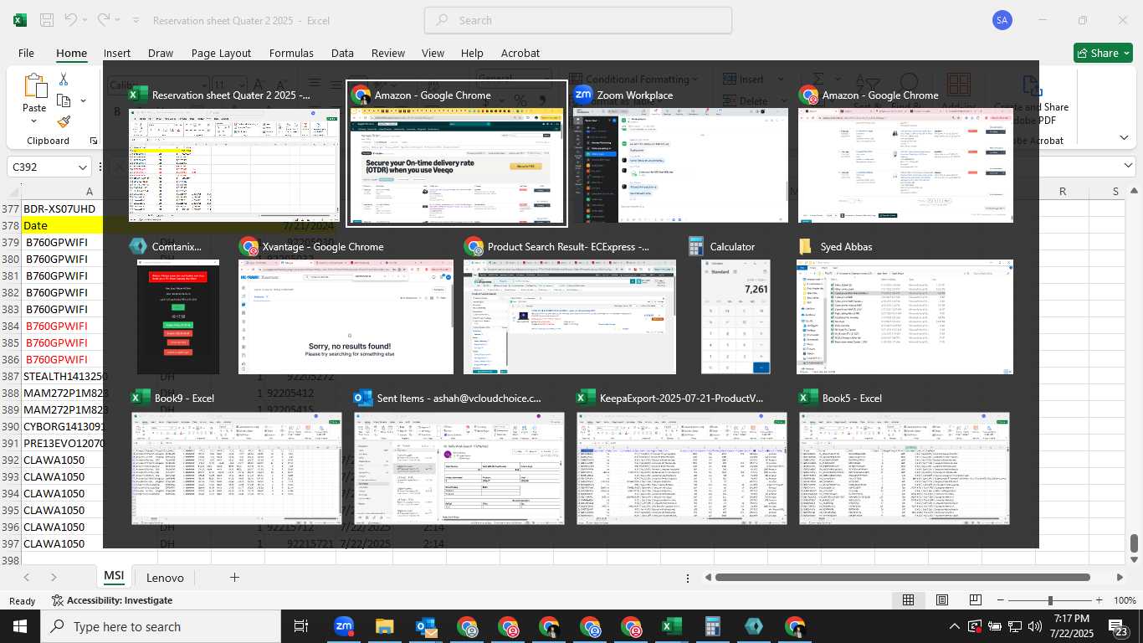Click the Paste clipboard icon

click(x=34, y=86)
